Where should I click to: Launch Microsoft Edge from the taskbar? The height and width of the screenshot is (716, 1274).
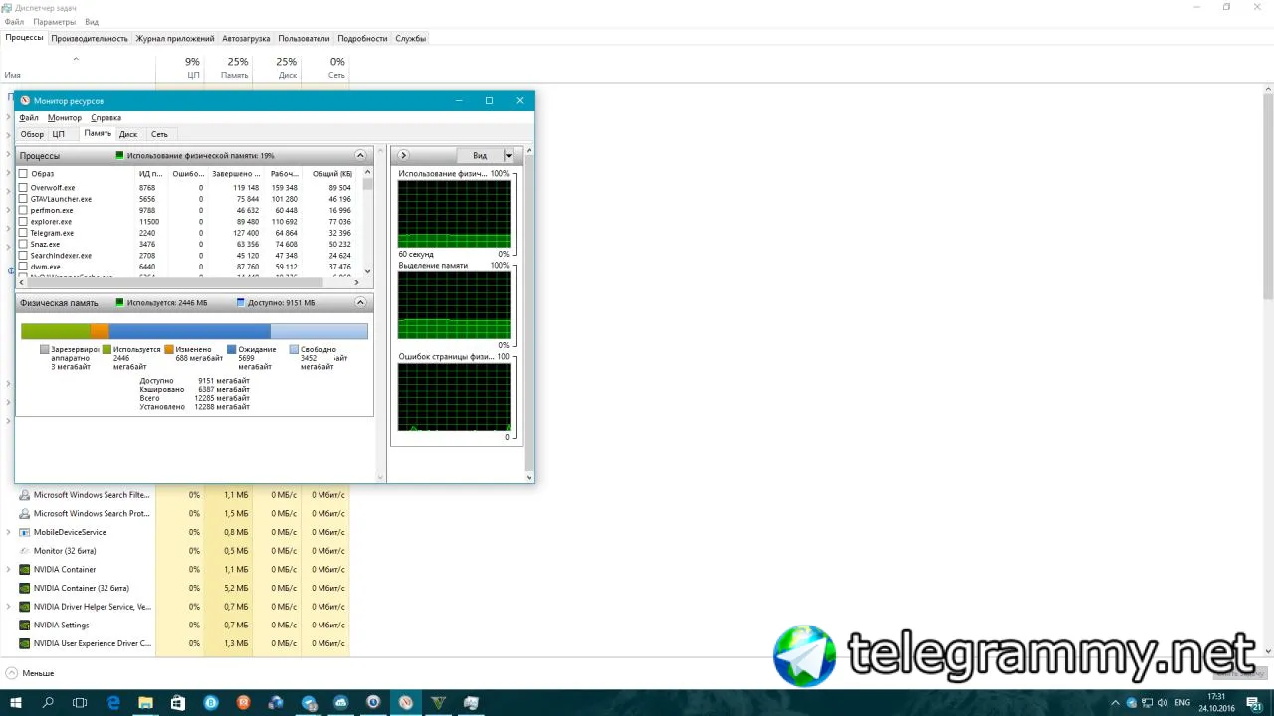113,703
